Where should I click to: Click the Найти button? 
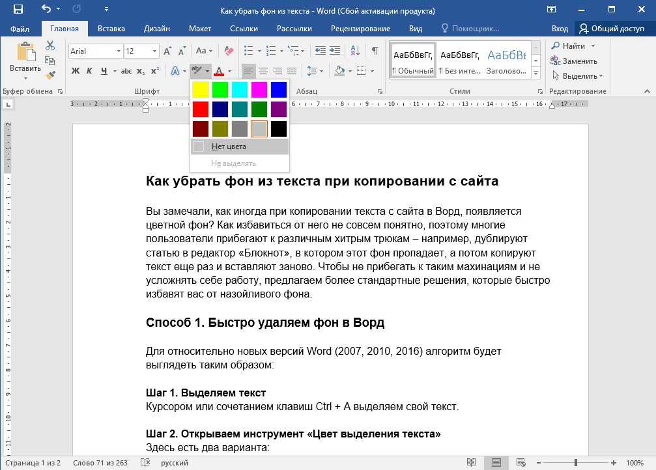[573, 46]
